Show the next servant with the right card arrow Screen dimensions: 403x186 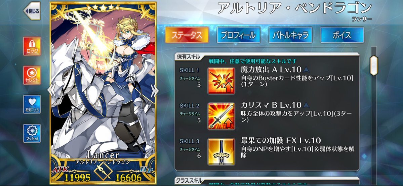point(155,90)
